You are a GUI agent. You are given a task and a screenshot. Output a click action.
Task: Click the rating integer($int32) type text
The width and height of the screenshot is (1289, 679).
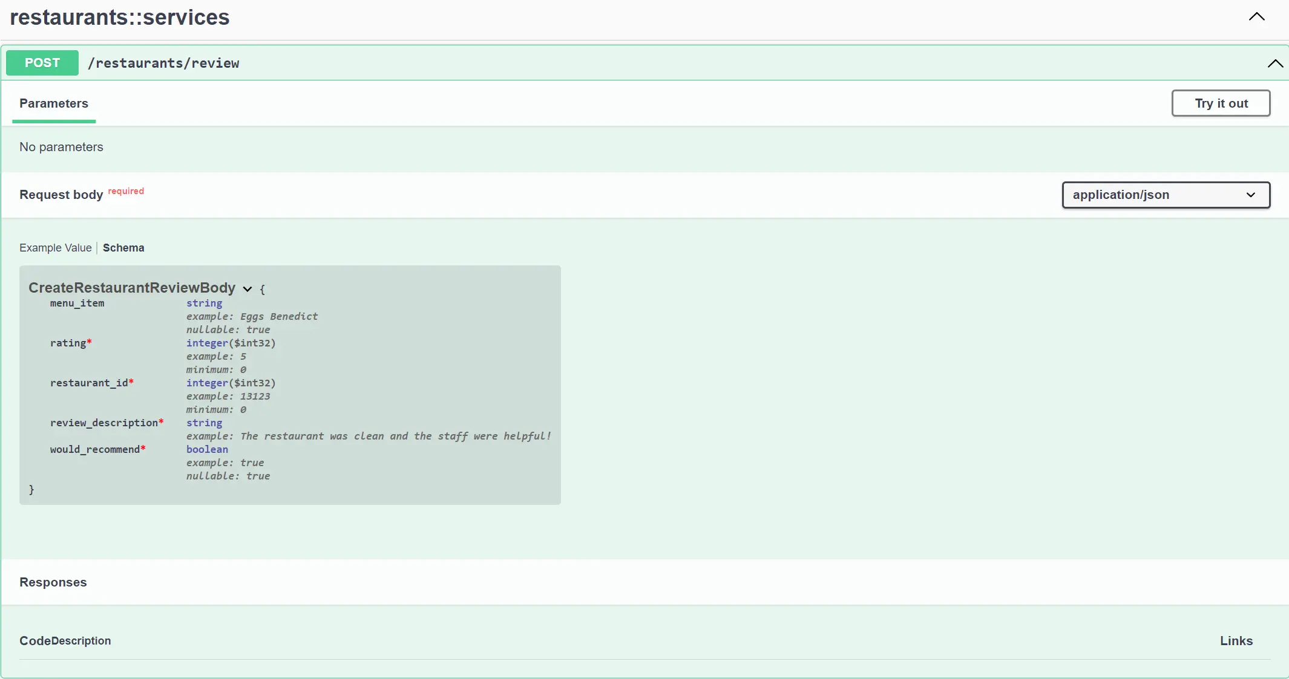(x=231, y=343)
